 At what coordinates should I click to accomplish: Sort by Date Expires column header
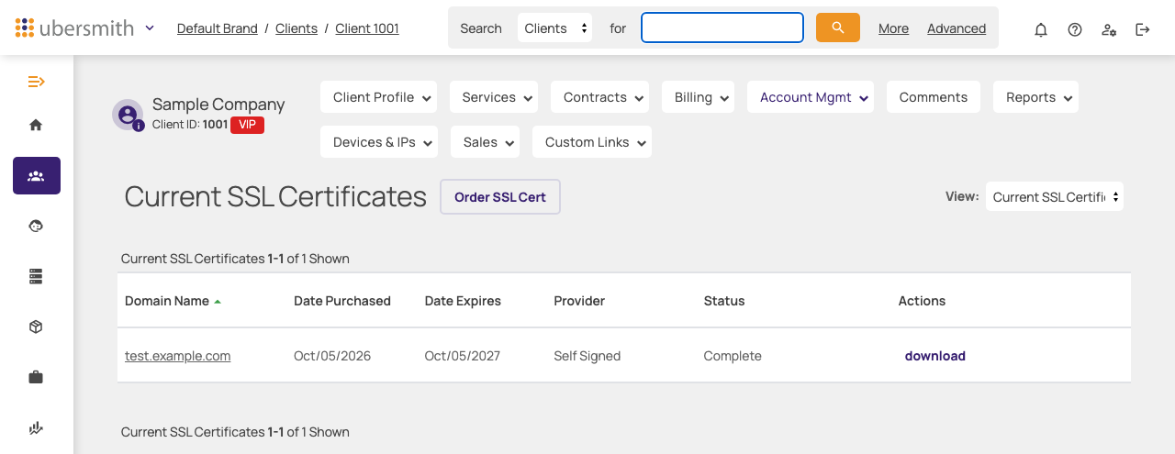(x=463, y=301)
